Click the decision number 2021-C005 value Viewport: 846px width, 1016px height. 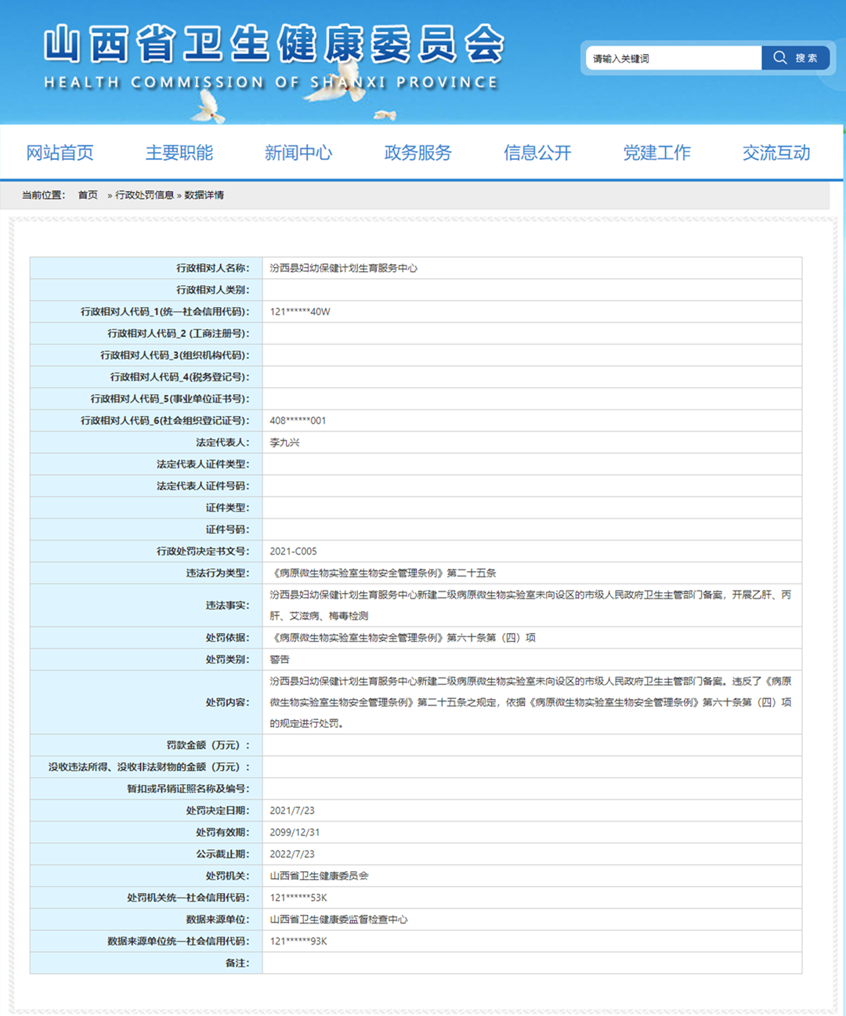point(293,551)
